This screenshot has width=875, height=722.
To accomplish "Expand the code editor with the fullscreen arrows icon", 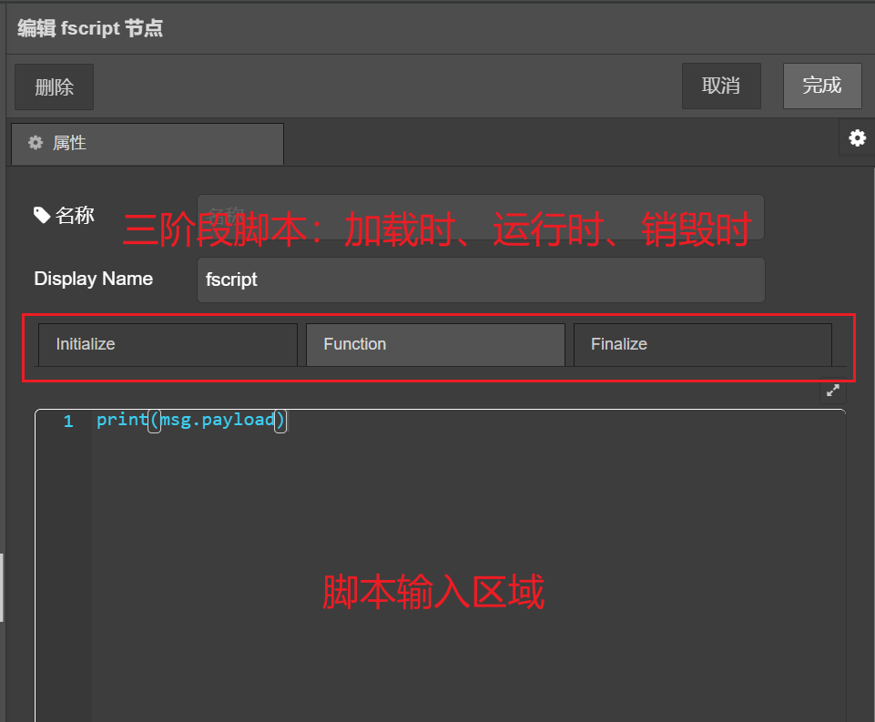I will [x=832, y=390].
